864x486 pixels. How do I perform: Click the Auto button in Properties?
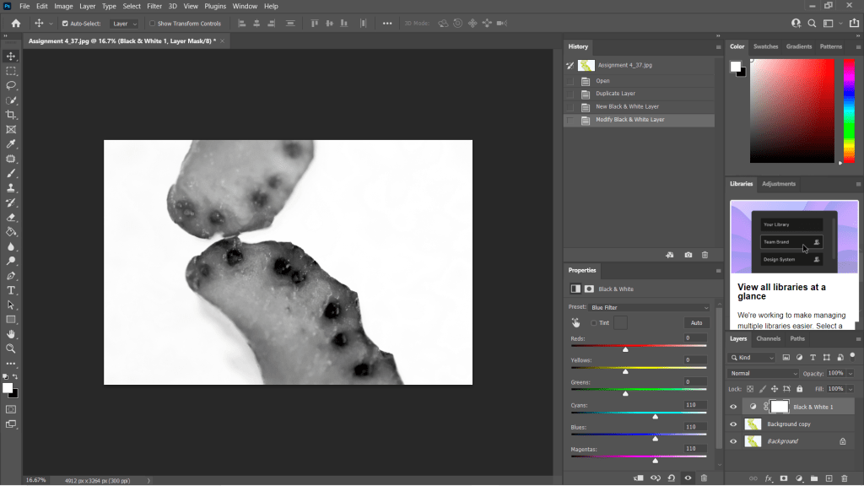pos(696,323)
